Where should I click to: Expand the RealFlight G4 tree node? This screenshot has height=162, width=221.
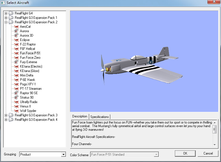[6, 14]
